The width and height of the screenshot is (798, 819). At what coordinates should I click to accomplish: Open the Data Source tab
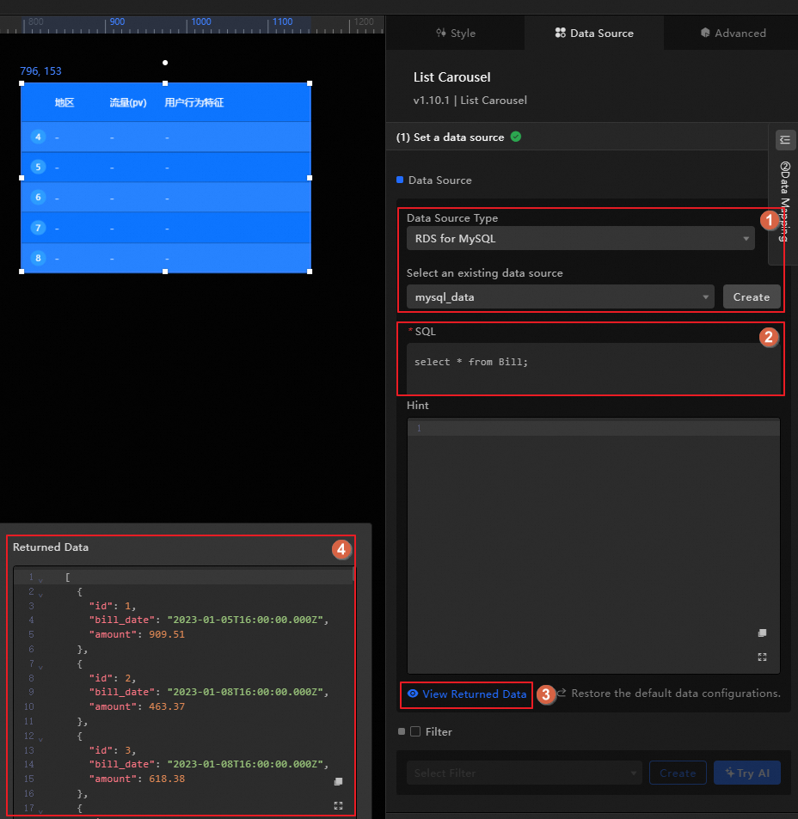[x=594, y=33]
